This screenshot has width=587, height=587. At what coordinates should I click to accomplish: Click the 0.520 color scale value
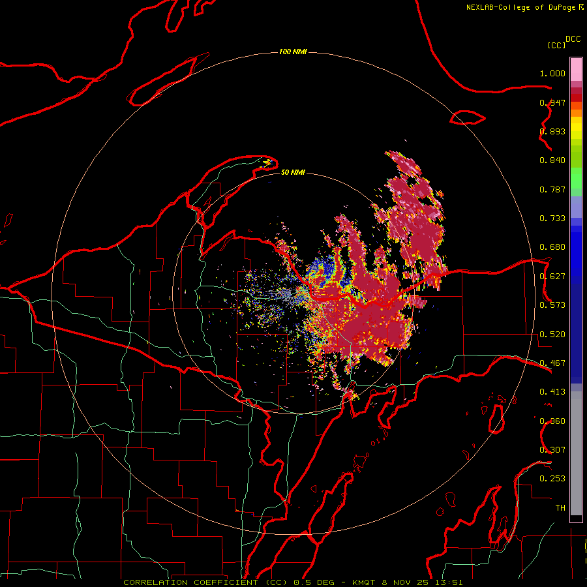click(x=552, y=335)
